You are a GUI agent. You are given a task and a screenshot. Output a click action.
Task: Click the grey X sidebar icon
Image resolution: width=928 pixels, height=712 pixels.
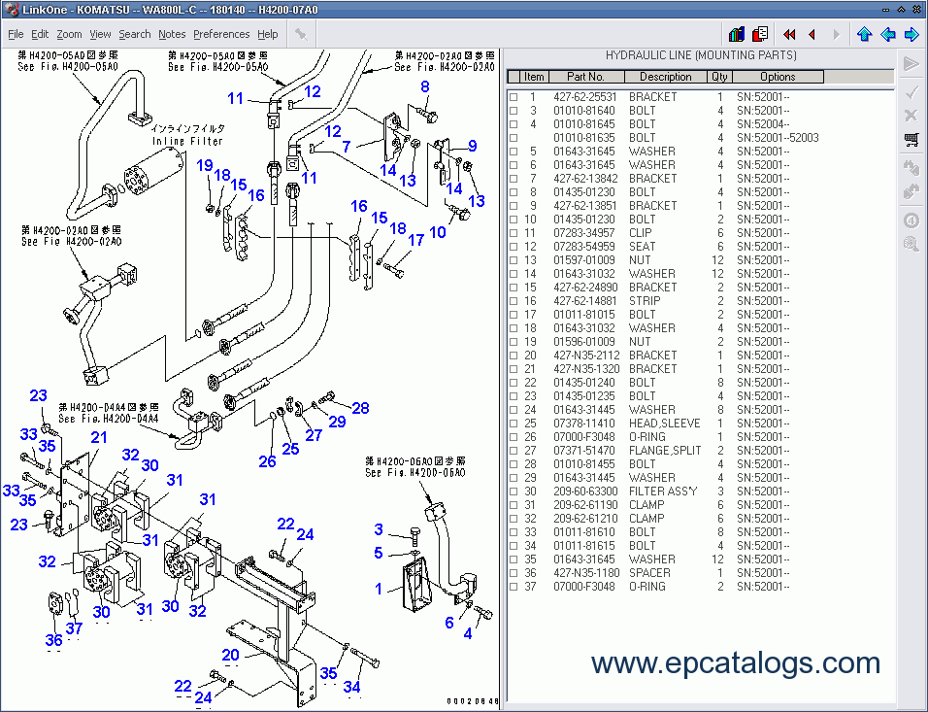tap(911, 115)
